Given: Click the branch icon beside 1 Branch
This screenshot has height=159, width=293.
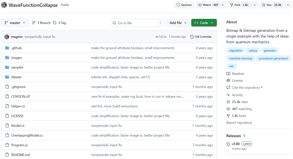Looking at the screenshot, I should coord(34,23).
